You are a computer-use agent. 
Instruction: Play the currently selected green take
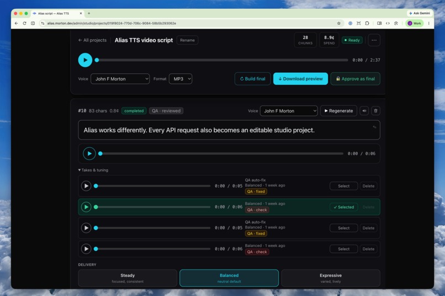point(86,207)
